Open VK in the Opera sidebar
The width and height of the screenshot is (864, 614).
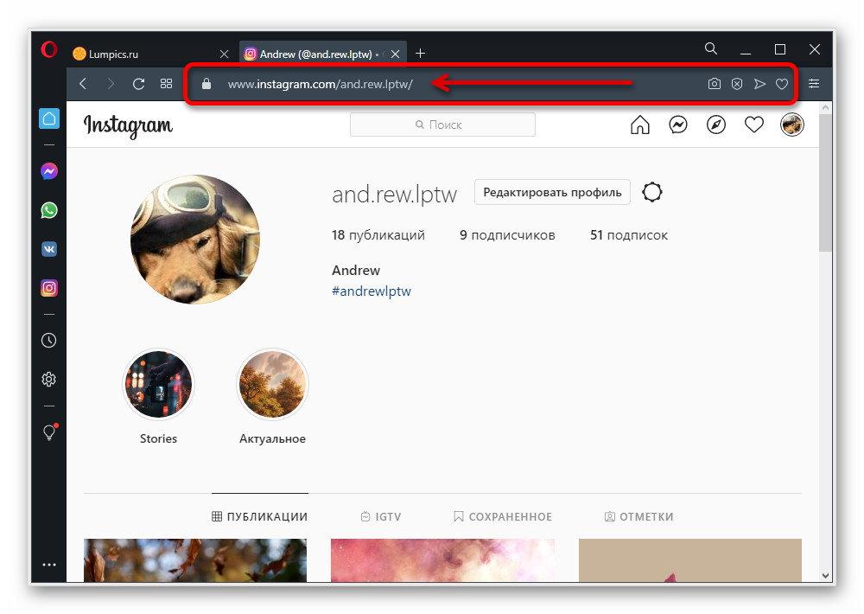pos(49,249)
